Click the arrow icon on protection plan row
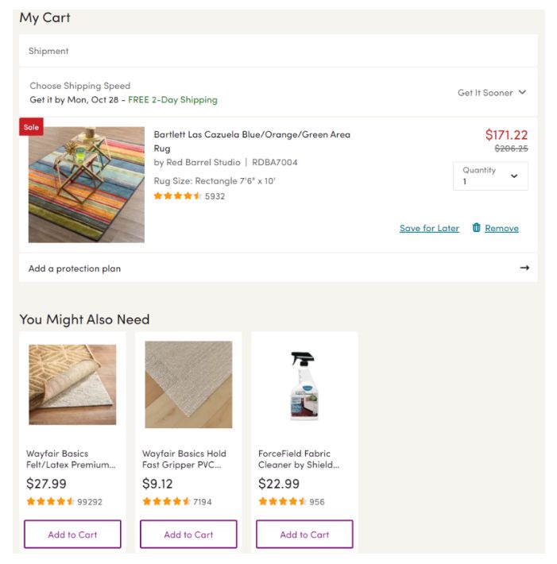This screenshot has height=564, width=557. [524, 268]
